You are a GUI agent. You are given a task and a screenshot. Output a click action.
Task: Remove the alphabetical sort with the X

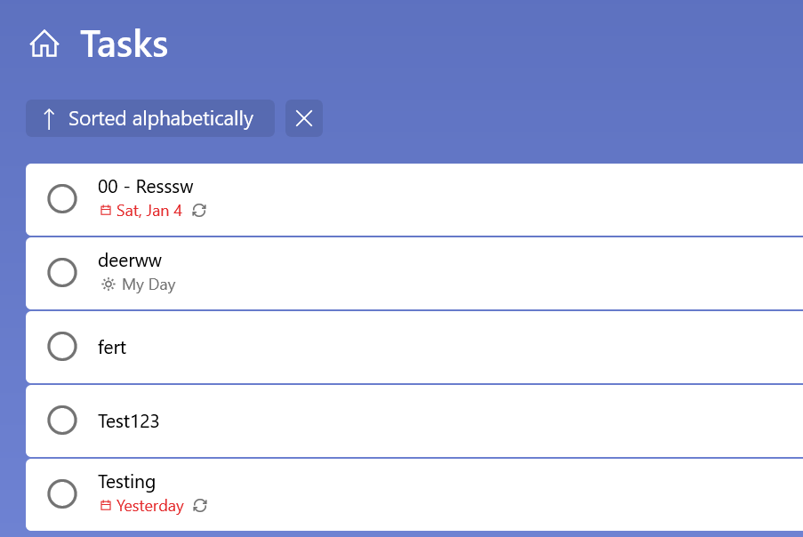(304, 119)
